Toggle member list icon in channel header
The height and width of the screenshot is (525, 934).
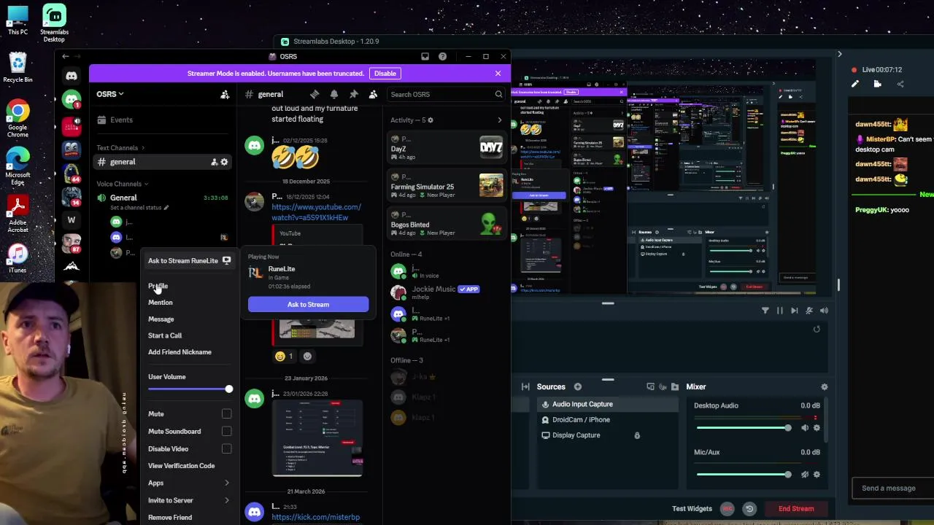click(373, 94)
